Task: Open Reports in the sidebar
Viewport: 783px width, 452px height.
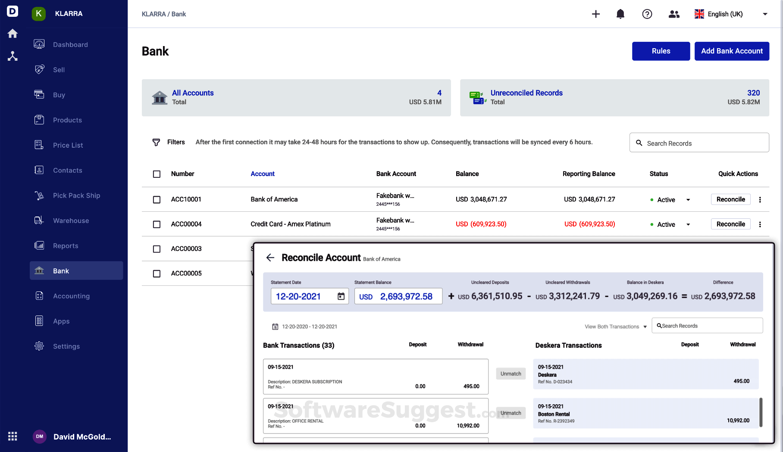Action: (76, 246)
